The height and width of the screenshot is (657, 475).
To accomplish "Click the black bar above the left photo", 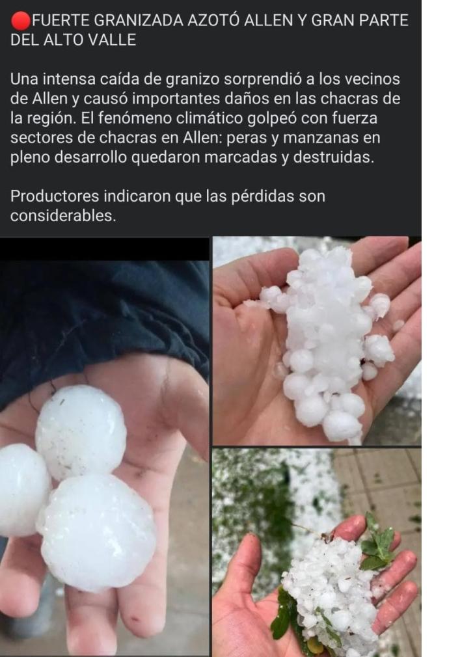I will tap(104, 249).
